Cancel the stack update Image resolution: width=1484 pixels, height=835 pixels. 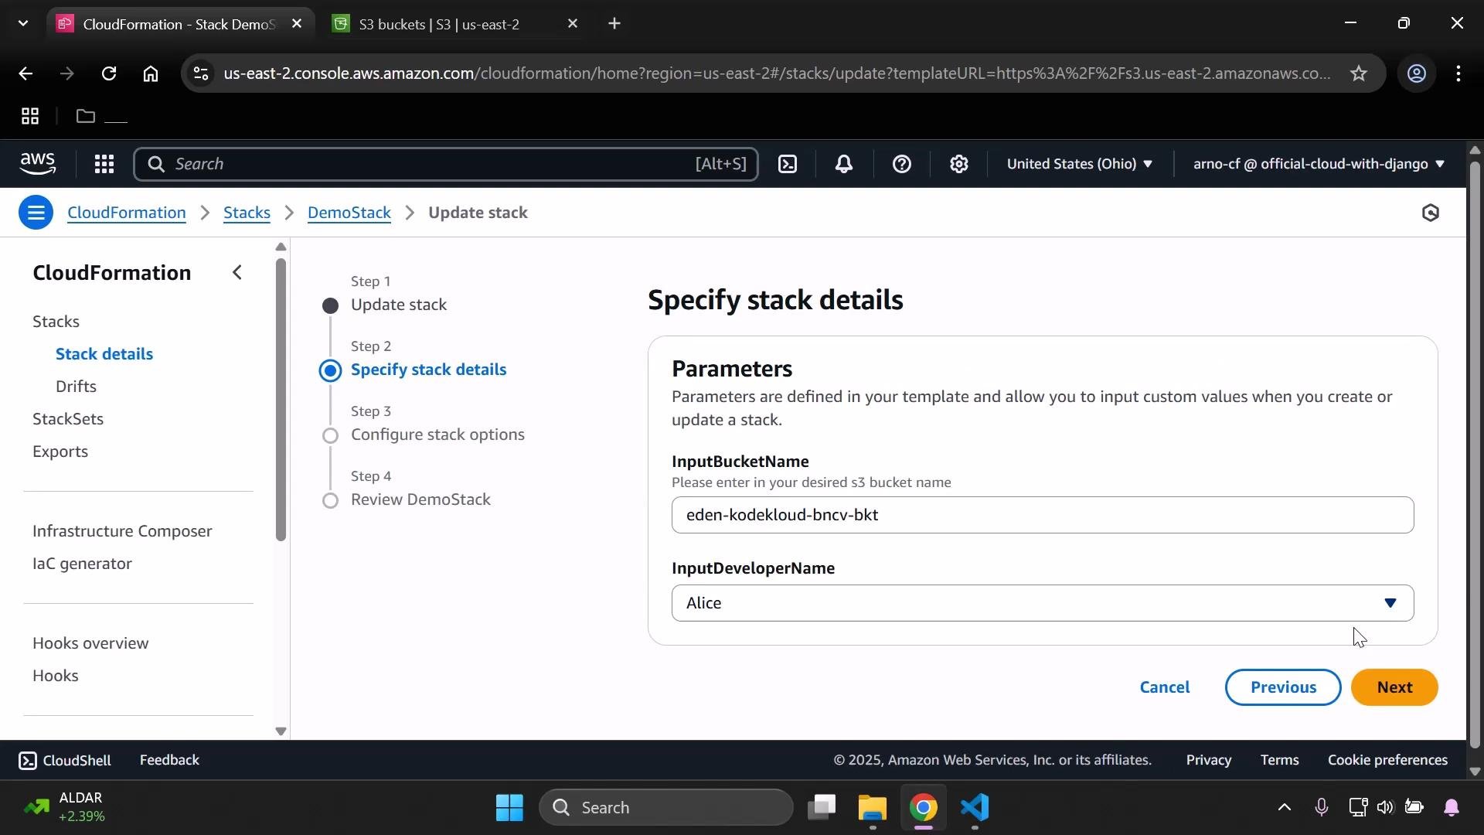point(1165,687)
